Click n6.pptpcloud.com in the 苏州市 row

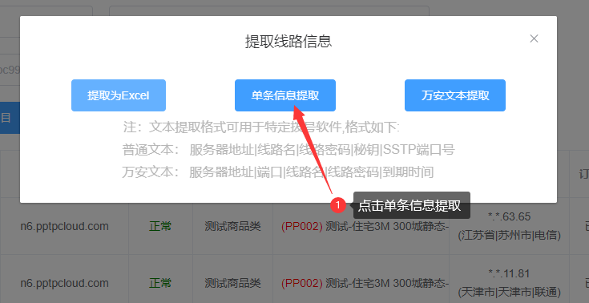pyautogui.click(x=64, y=226)
